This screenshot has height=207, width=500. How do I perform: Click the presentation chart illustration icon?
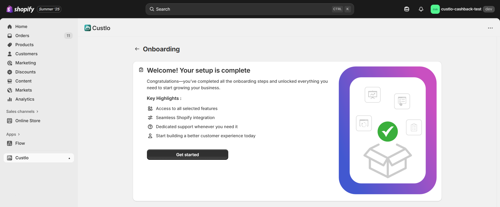pyautogui.click(x=373, y=95)
